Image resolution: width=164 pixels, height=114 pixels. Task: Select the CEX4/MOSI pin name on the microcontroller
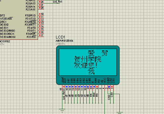pyautogui.click(x=8, y=37)
